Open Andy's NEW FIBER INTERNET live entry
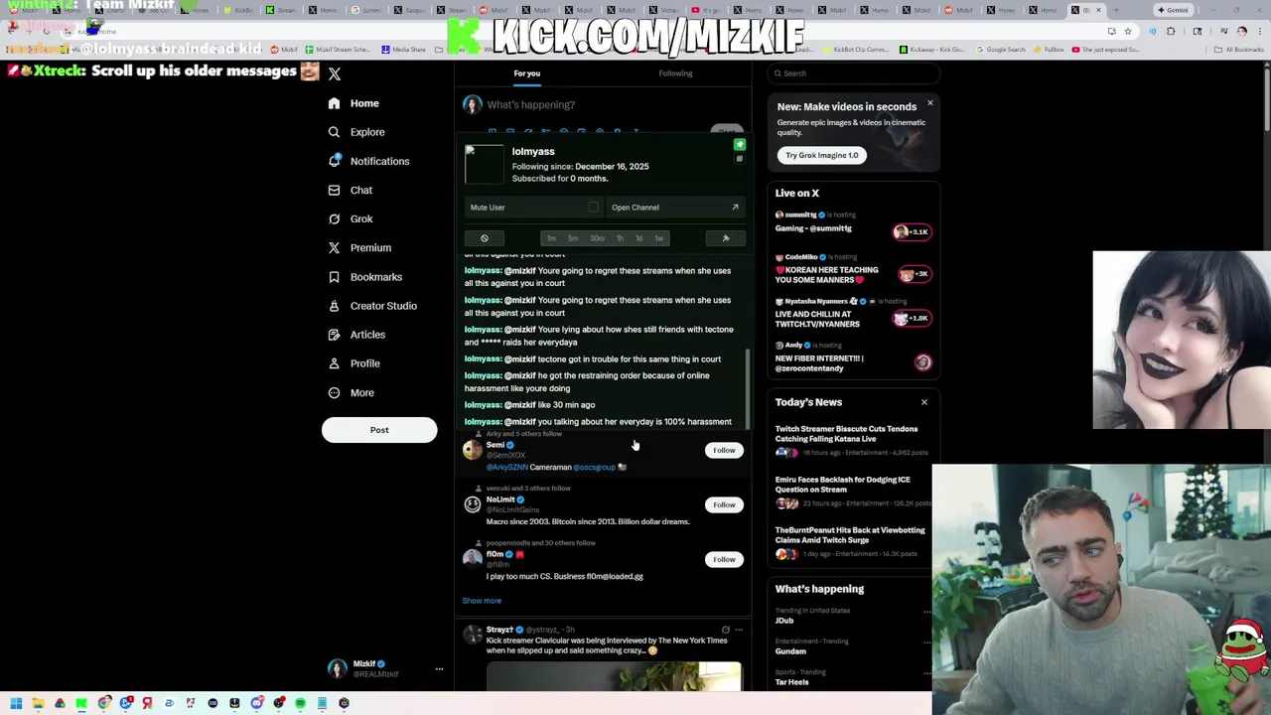Image resolution: width=1271 pixels, height=715 pixels. coord(854,357)
